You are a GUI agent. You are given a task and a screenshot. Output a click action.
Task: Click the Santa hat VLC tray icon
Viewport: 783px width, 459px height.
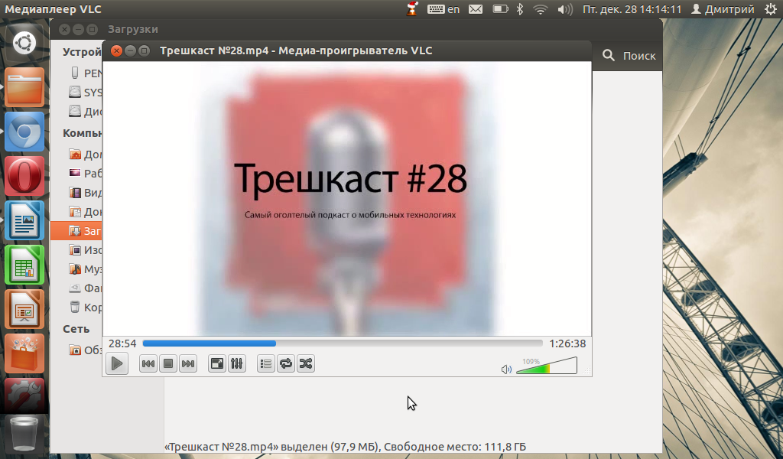[x=412, y=9]
